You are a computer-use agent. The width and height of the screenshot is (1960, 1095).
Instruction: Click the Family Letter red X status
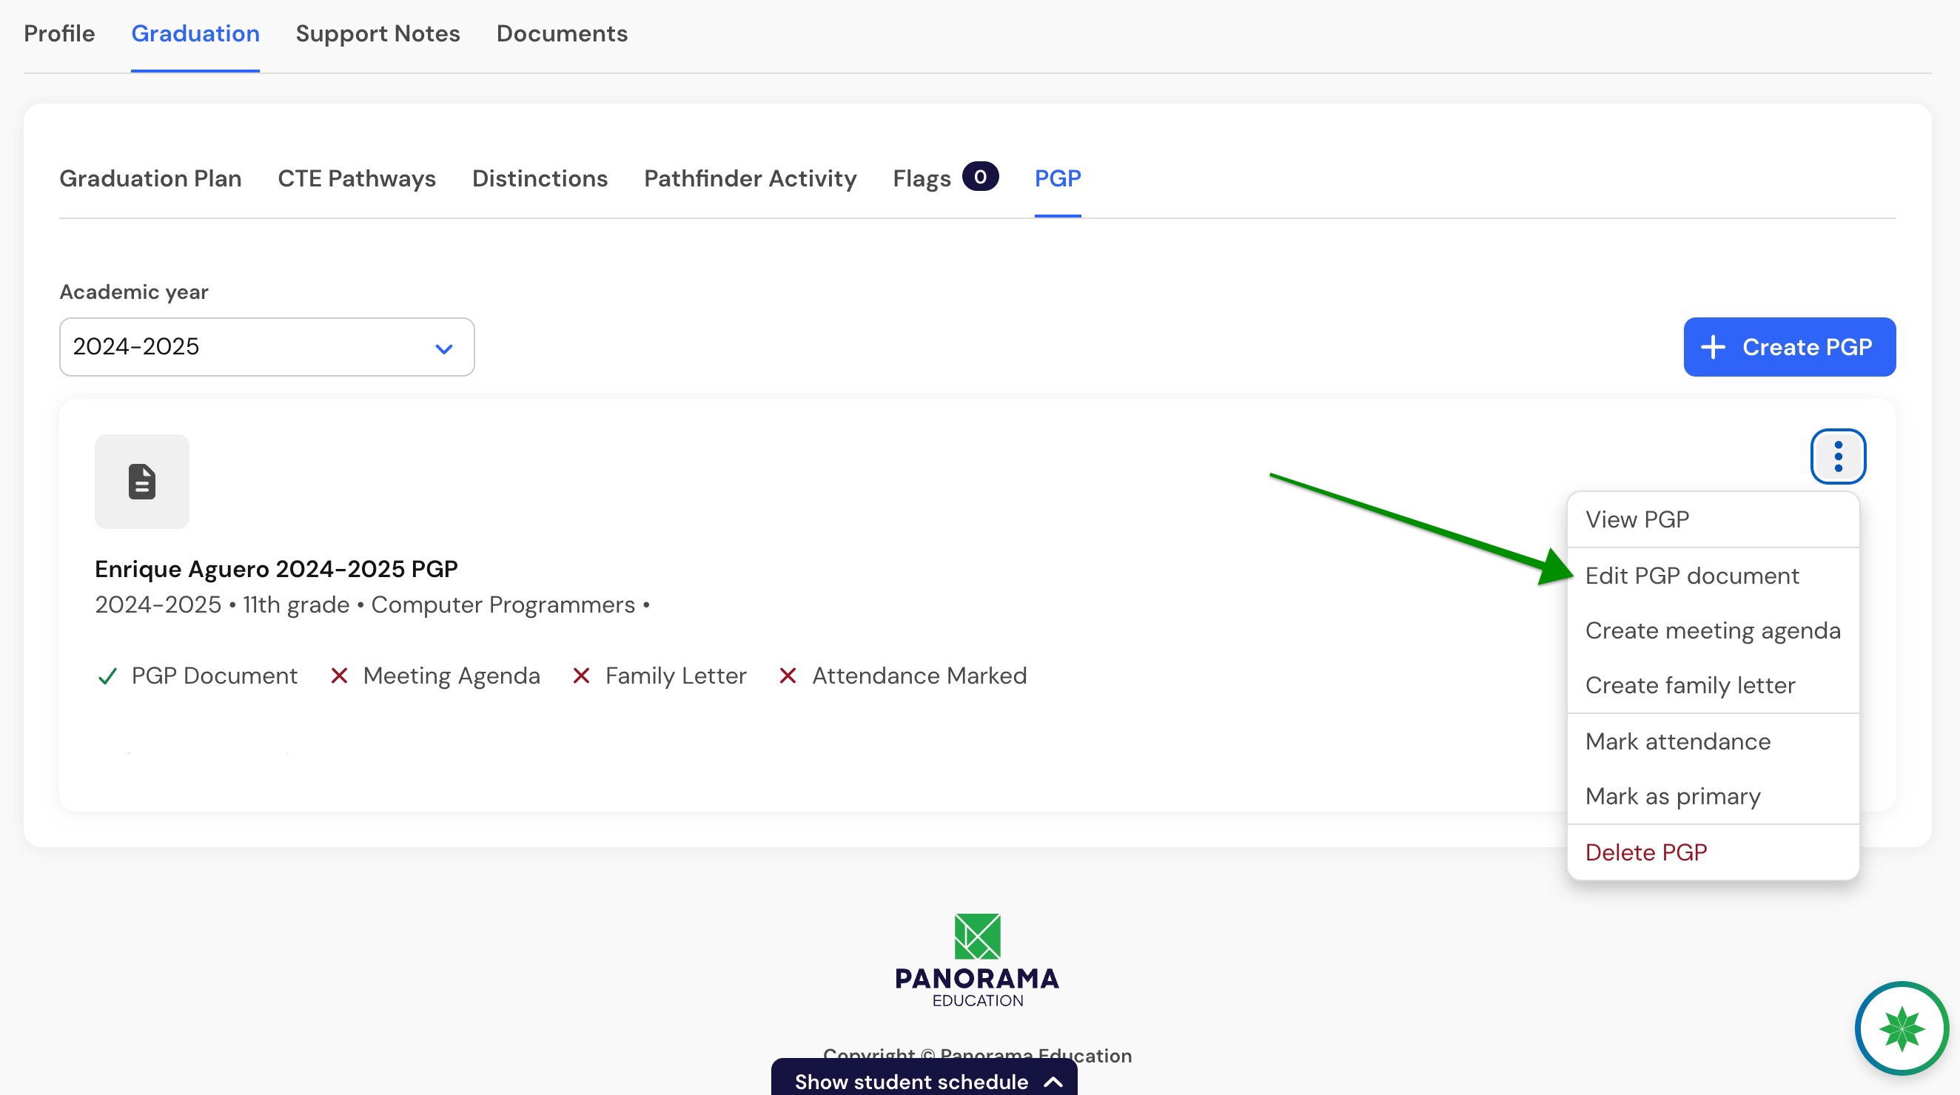point(581,676)
